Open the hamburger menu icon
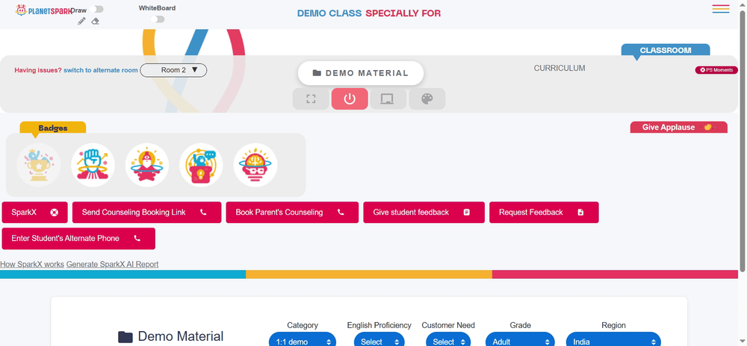Viewport: 747px width, 346px height. [721, 8]
